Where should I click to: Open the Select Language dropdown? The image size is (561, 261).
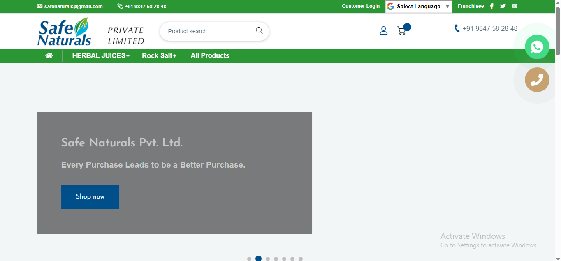419,7
